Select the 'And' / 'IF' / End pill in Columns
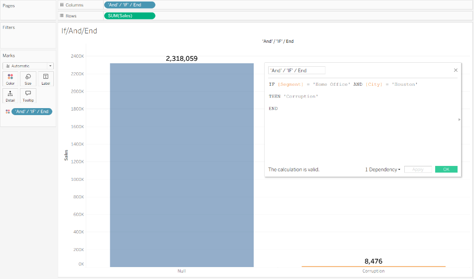474x279 pixels. tap(130, 5)
